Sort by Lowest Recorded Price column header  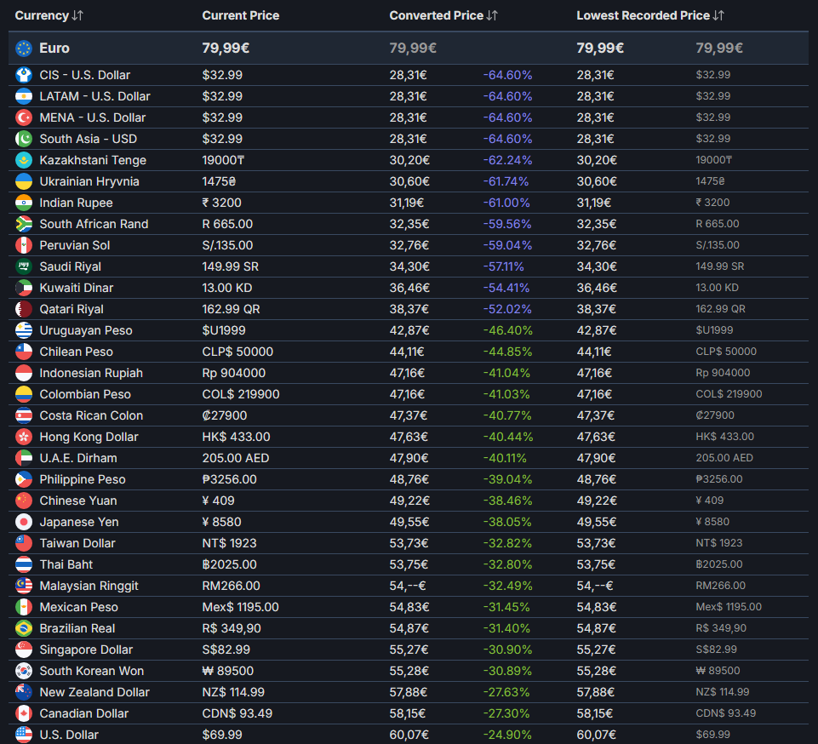649,15
